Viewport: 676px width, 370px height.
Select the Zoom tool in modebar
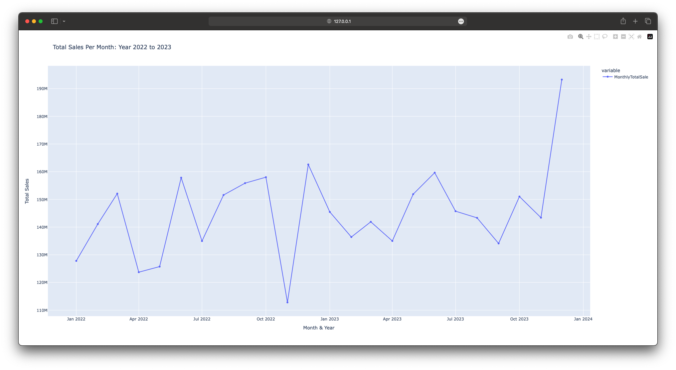[581, 37]
